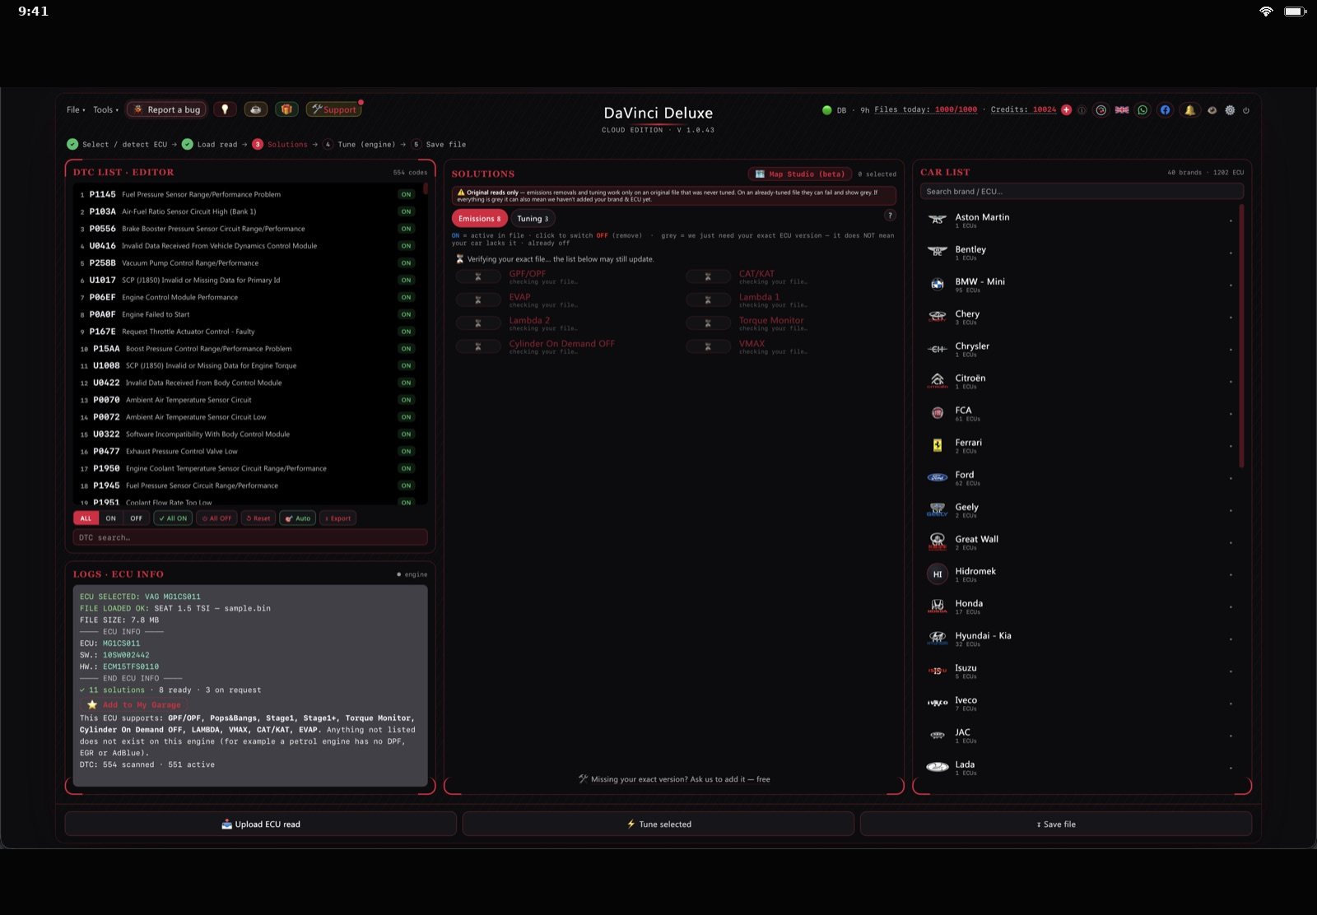
Task: Click the info icon beside credits
Action: tap(1082, 110)
